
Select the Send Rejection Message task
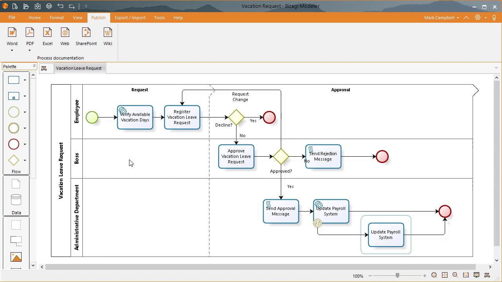(x=323, y=156)
